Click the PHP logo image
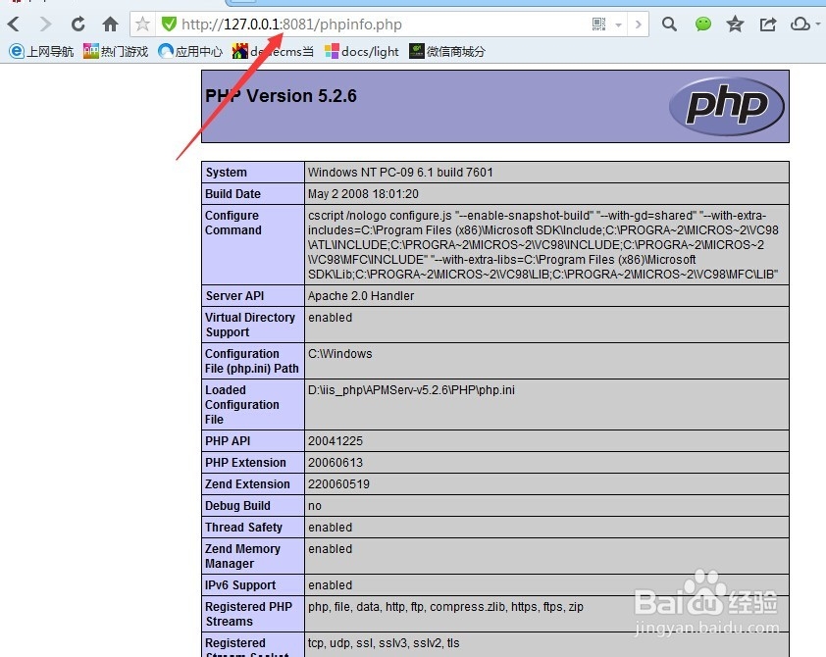826x657 pixels. (727, 106)
